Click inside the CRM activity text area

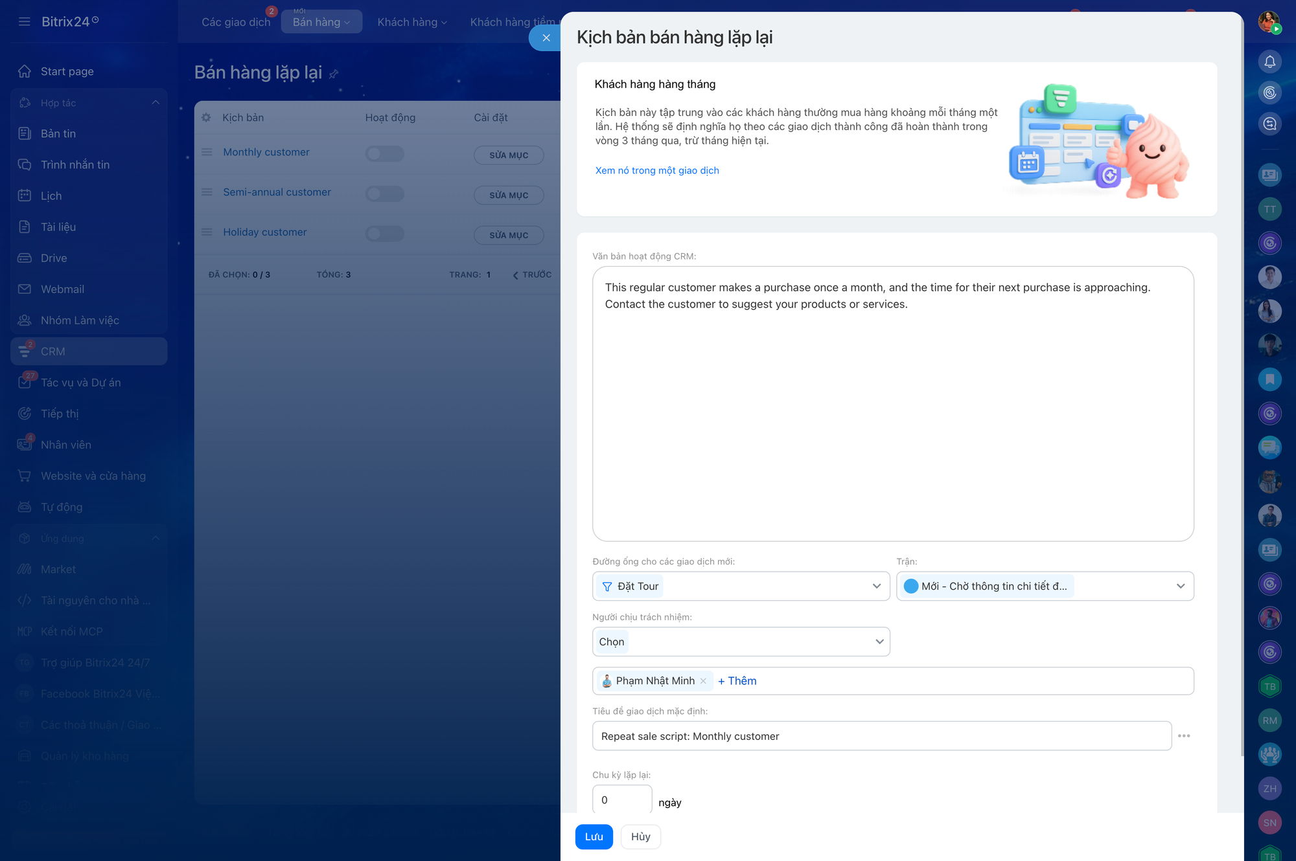click(893, 404)
